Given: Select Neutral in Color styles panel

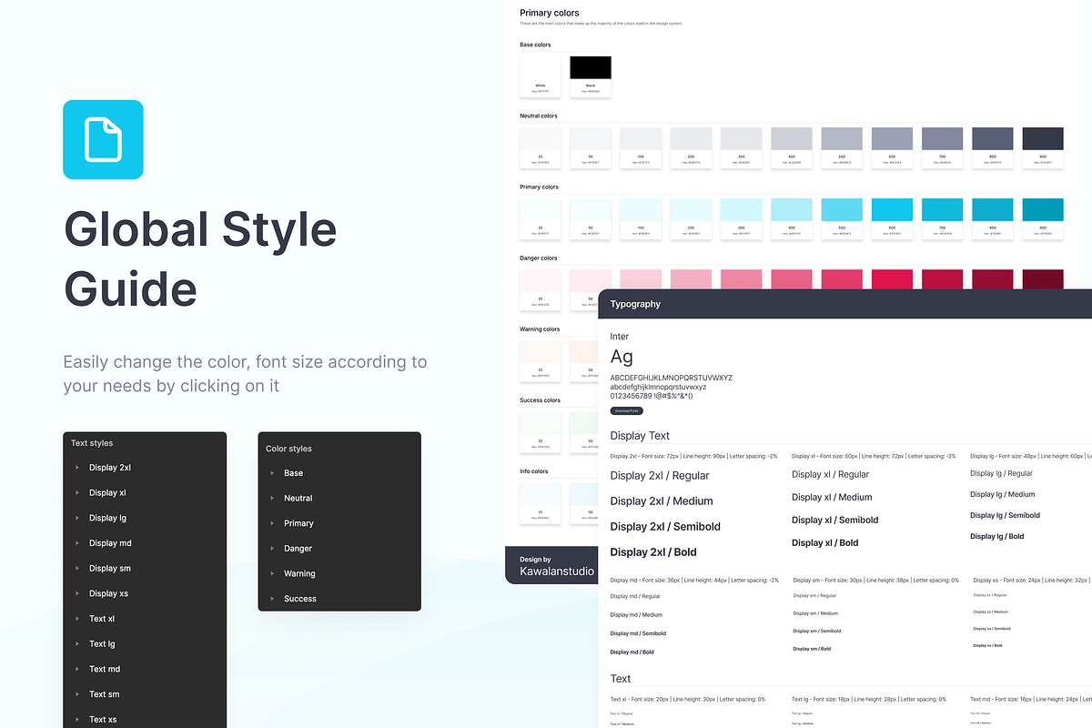Looking at the screenshot, I should pos(298,499).
